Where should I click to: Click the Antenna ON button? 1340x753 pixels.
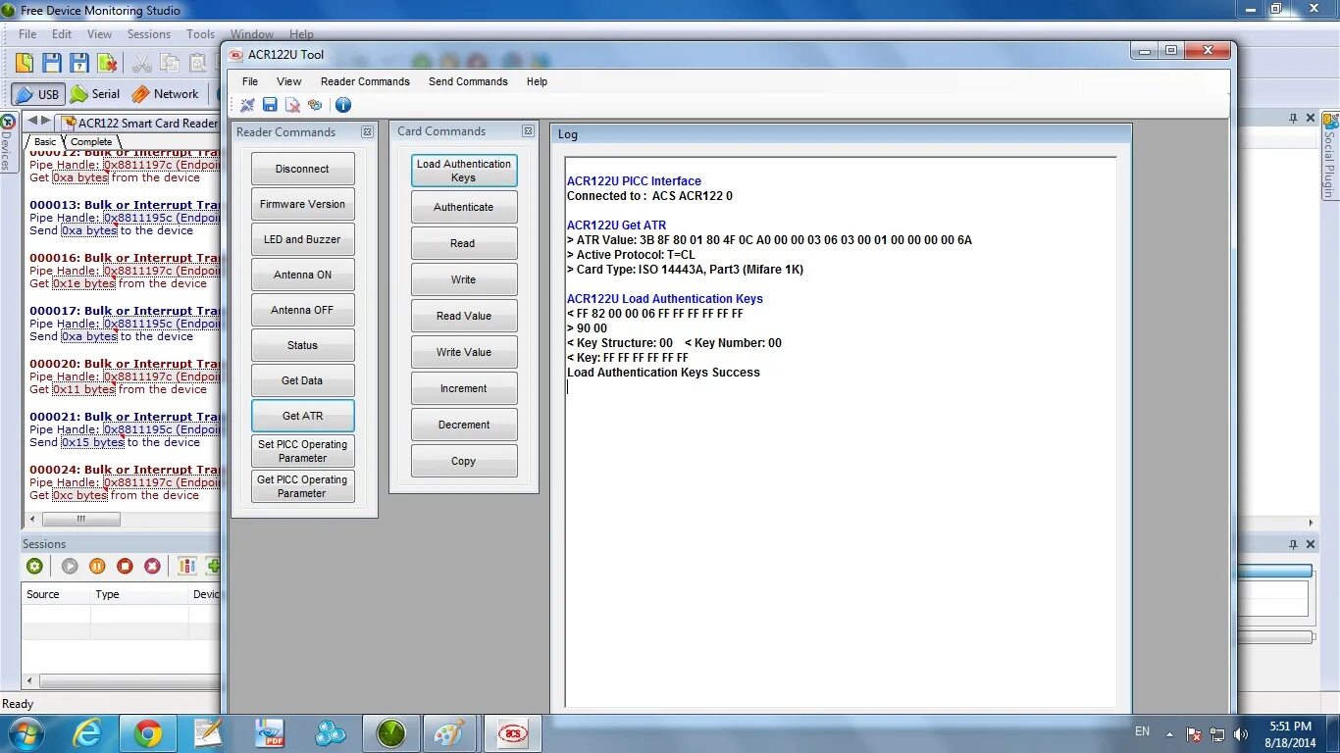[x=302, y=275]
